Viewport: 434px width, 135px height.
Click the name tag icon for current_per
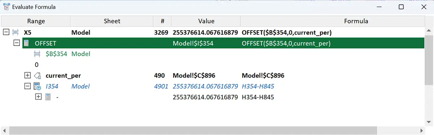coord(37,76)
